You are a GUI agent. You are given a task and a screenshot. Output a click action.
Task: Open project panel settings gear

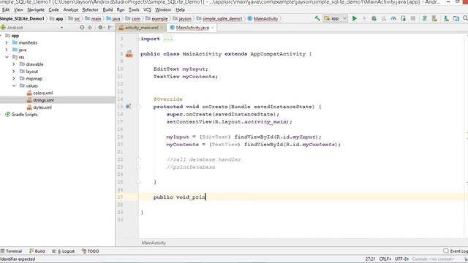pyautogui.click(x=101, y=28)
